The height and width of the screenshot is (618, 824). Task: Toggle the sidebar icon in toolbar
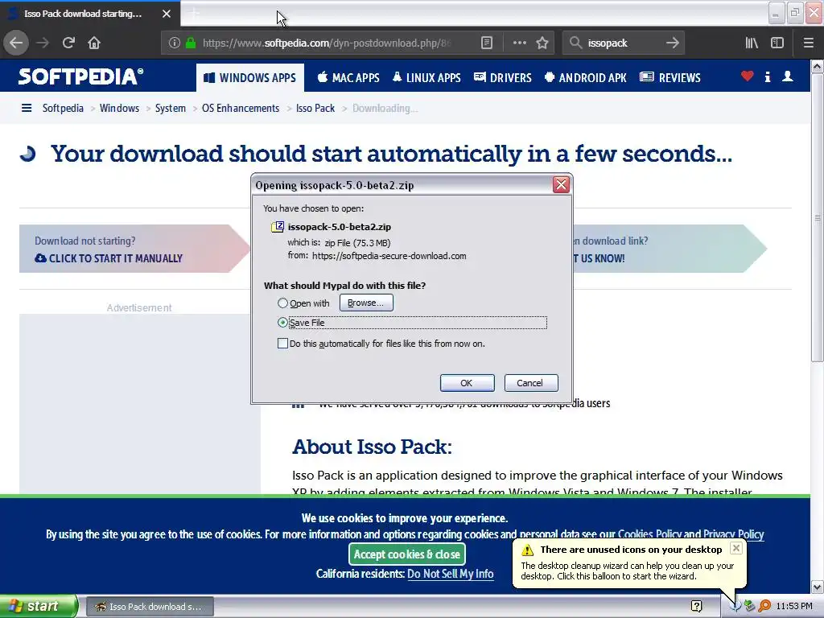(x=777, y=43)
